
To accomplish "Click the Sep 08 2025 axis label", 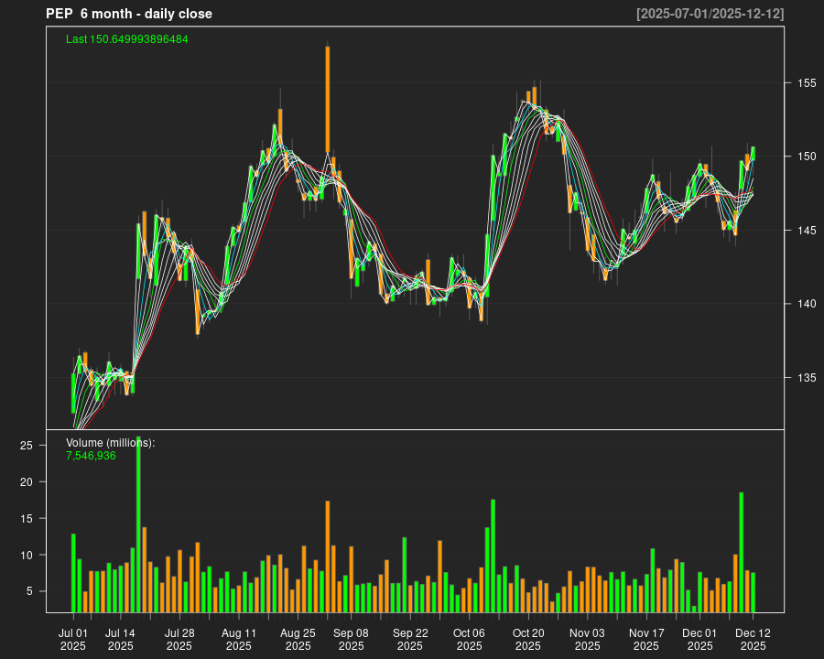I will point(351,639).
